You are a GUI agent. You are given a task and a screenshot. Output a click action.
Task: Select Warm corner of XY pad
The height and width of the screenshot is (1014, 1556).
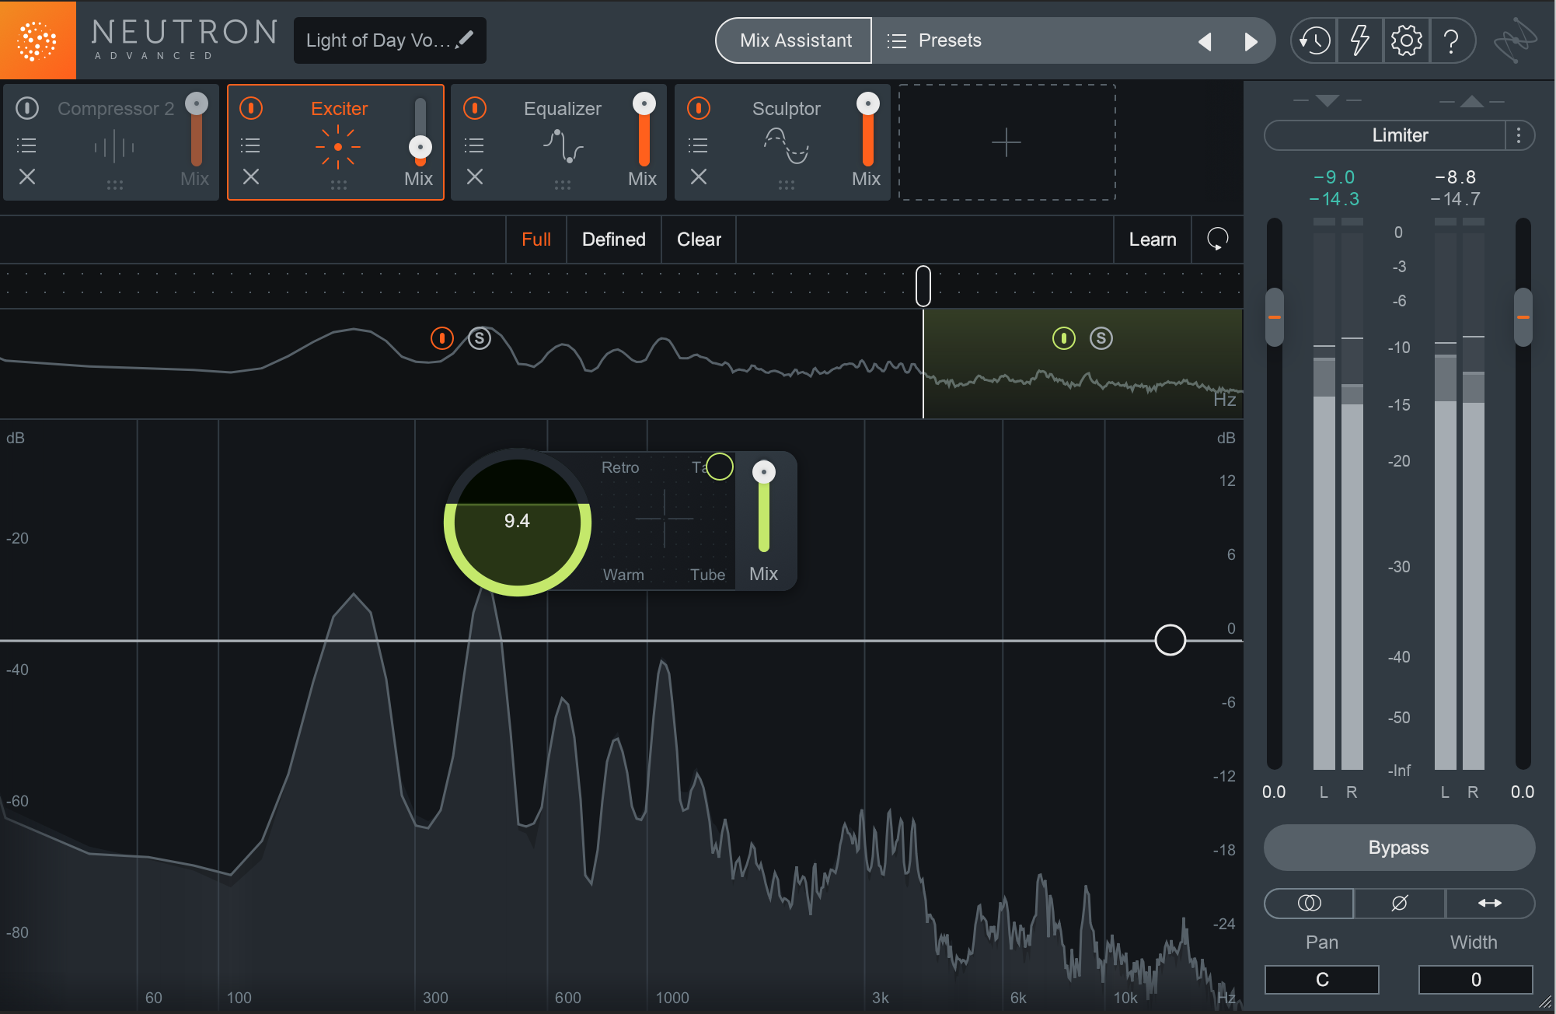(623, 575)
